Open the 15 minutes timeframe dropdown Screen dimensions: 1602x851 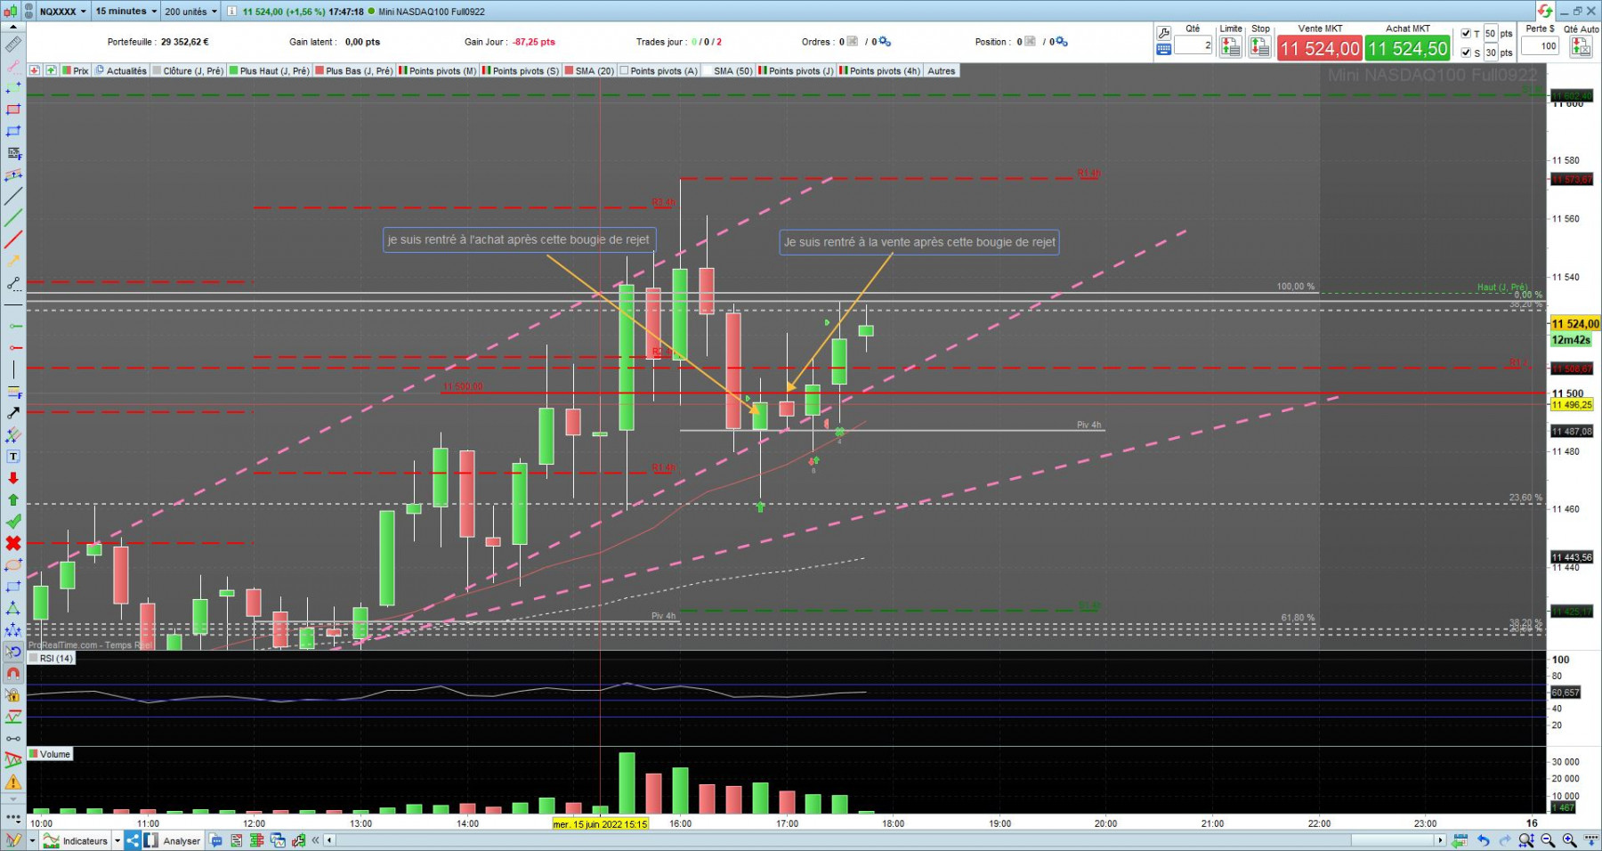pos(125,11)
